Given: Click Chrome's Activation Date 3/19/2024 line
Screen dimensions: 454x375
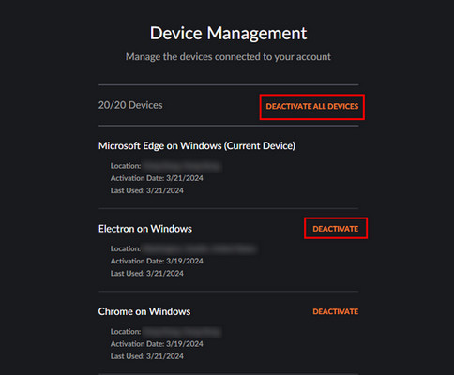Looking at the screenshot, I should [x=157, y=344].
